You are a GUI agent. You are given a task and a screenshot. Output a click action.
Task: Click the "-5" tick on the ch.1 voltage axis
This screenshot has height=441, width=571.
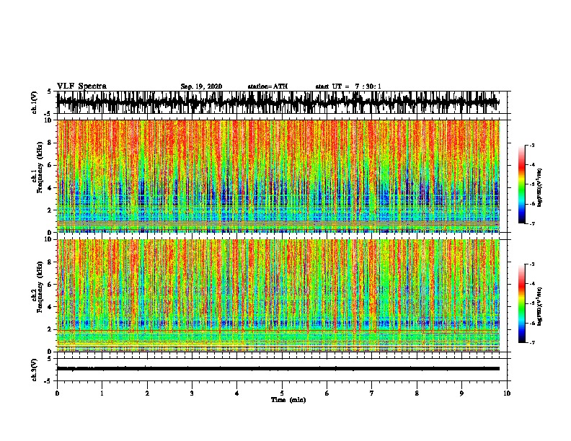point(49,114)
